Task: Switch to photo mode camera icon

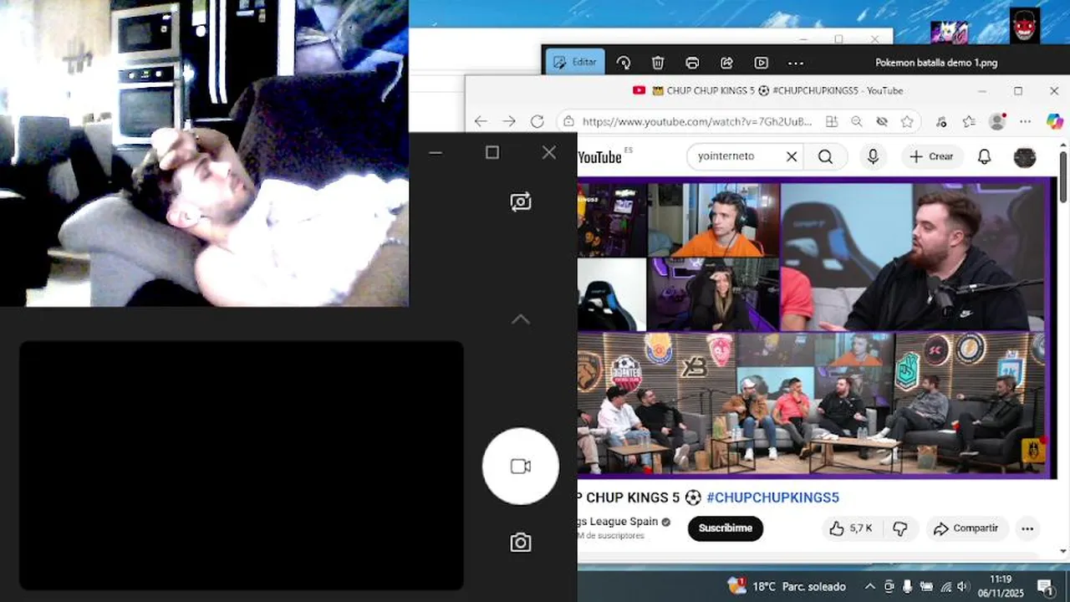Action: point(521,543)
